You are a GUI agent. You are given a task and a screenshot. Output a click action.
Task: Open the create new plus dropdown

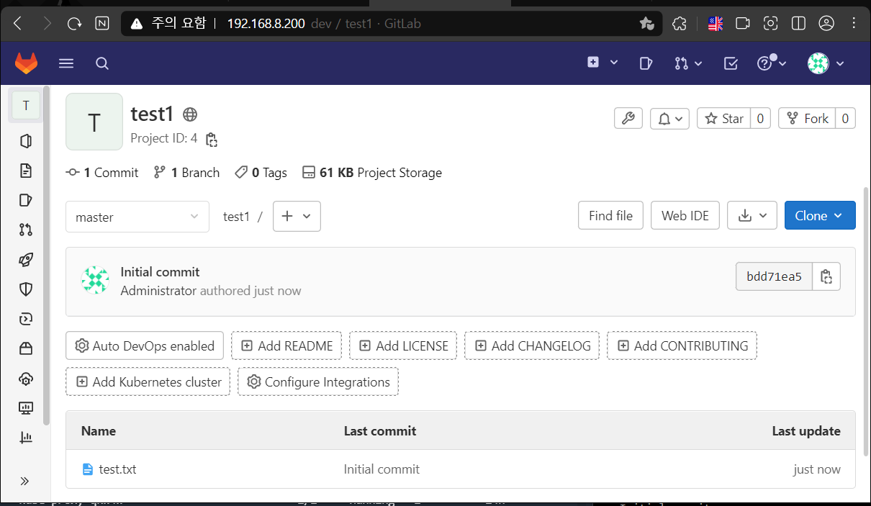603,63
